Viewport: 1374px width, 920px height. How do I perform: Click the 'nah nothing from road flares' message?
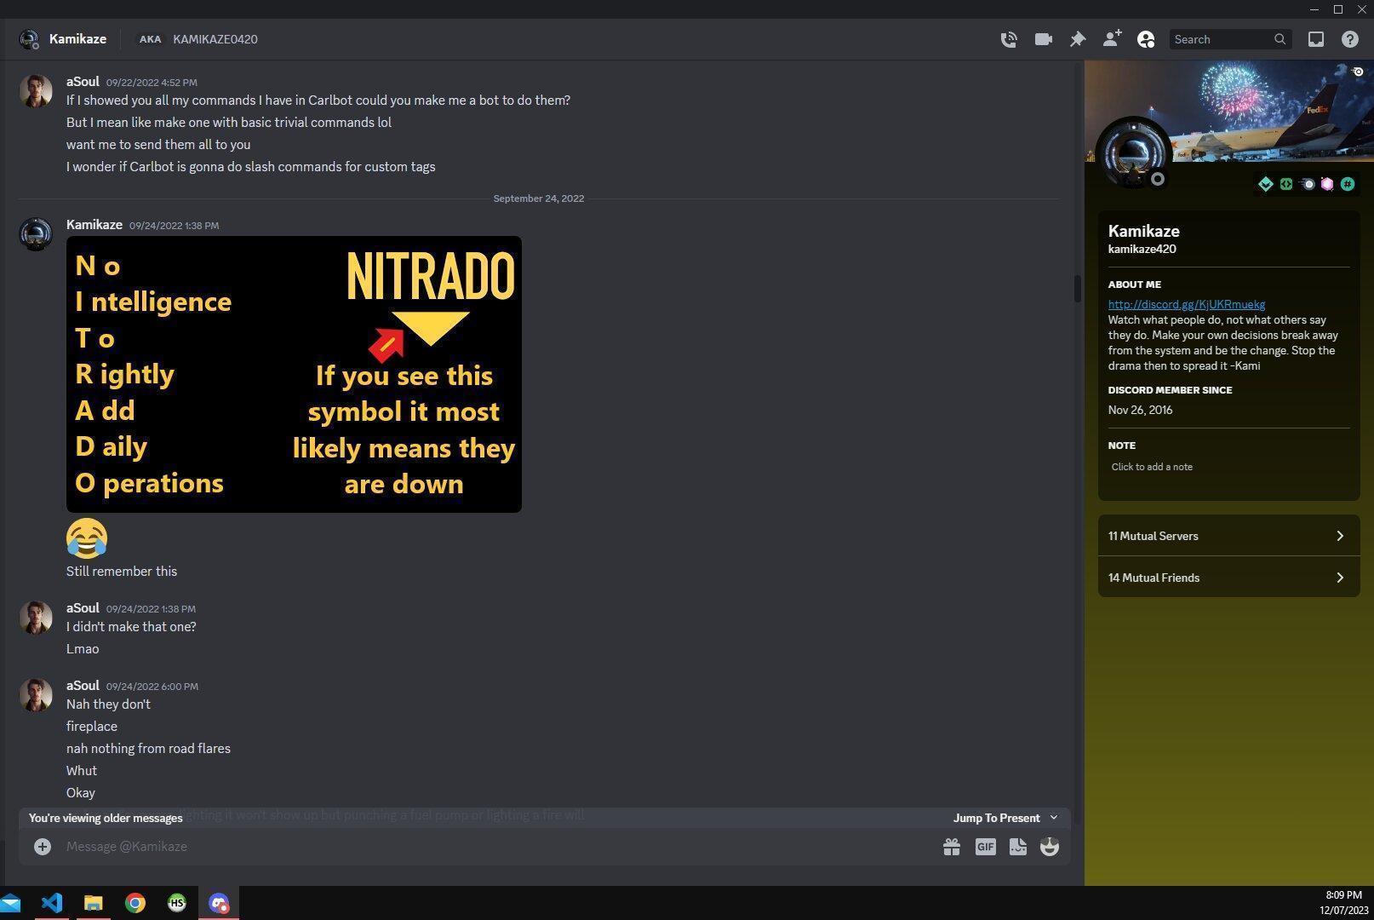[148, 749]
